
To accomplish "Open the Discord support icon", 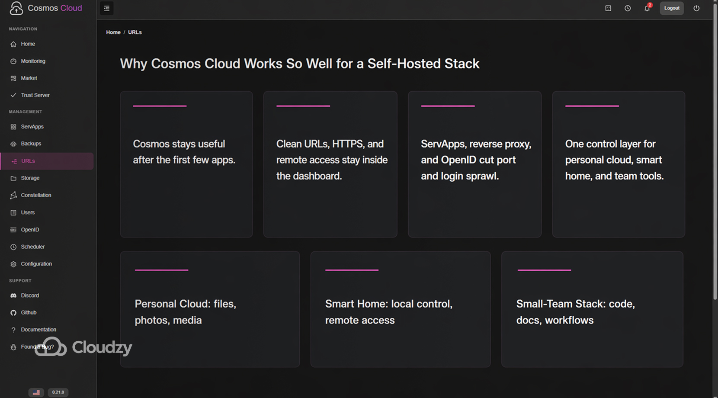I will click(x=13, y=295).
